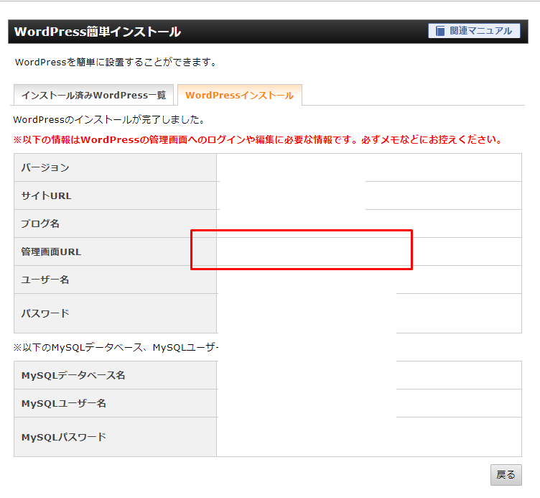Switch to インストール済みWordPress一覧 tab
Screen dimensions: 540x498
click(x=93, y=95)
